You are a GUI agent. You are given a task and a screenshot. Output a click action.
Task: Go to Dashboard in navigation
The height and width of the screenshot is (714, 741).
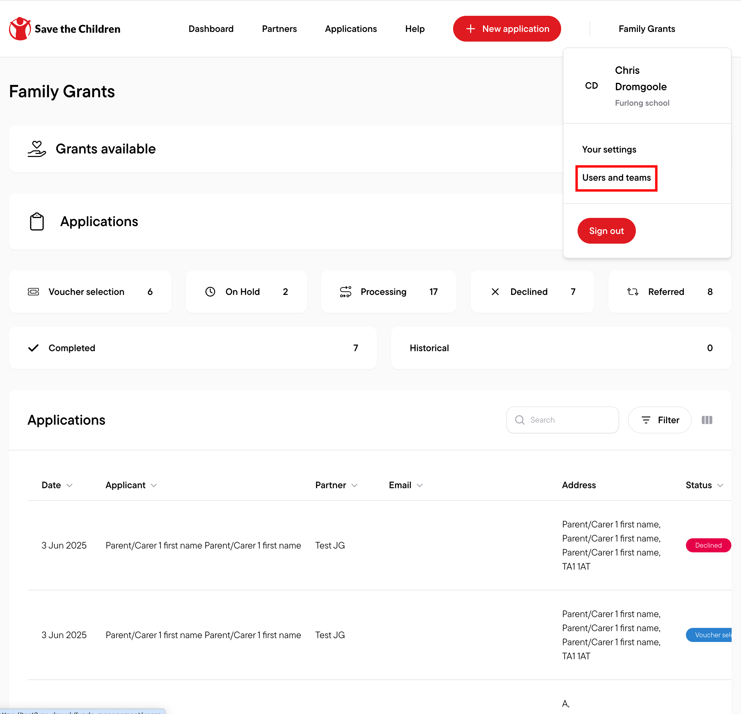tap(211, 29)
